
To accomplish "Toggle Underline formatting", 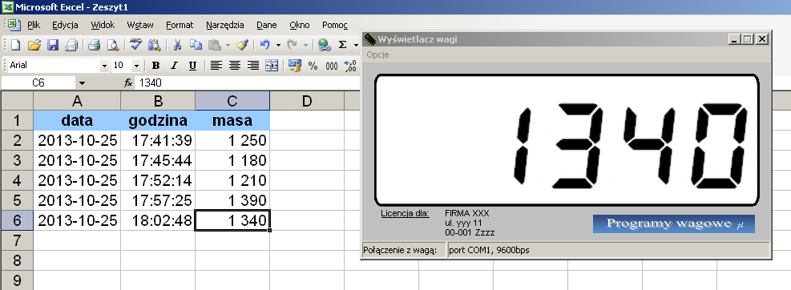I will pos(192,66).
